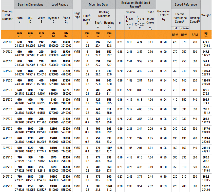Image resolution: width=212 pixels, height=192 pixels.
Task: Select the Weight column header
Action: [206, 15]
